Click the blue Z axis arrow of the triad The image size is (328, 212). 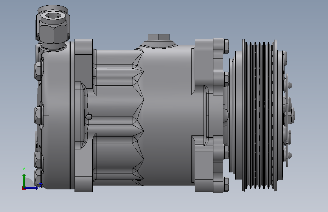(31, 188)
